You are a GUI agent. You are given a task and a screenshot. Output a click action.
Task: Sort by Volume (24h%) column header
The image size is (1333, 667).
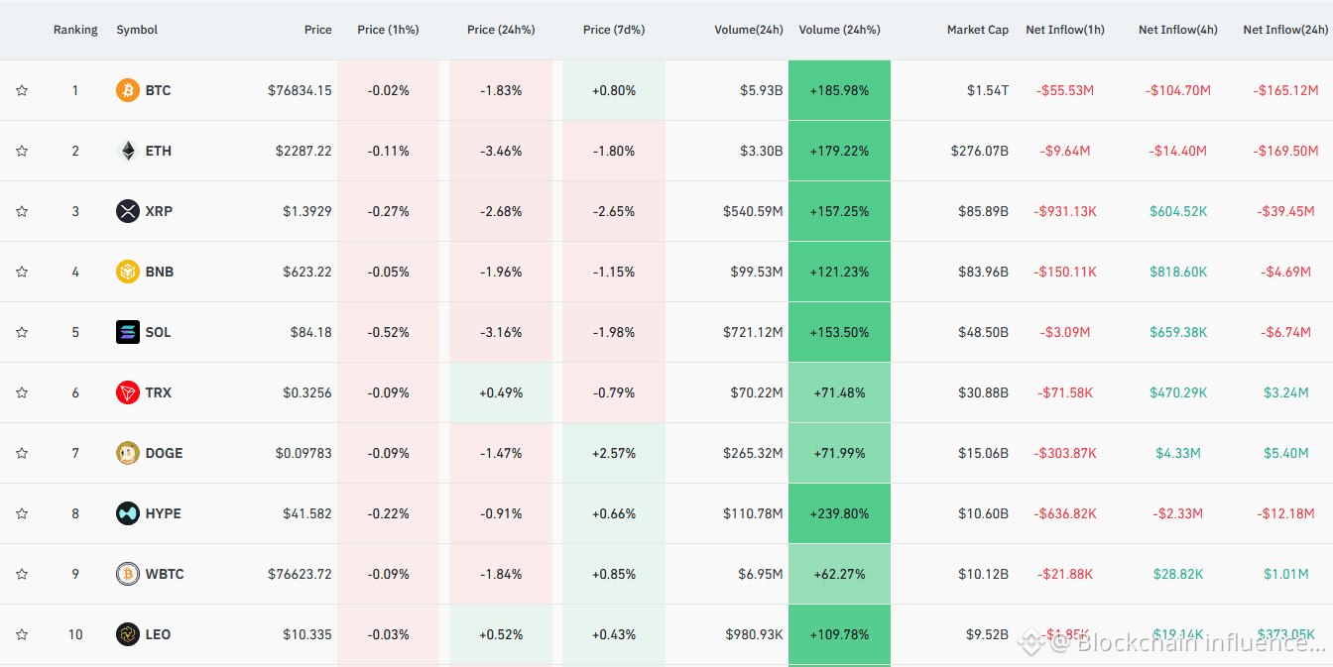839,30
